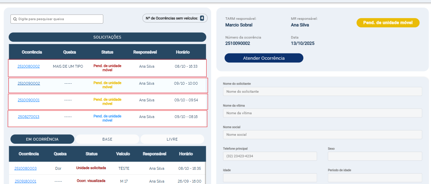
Task: Focus the Nome da vítima field
Action: (x=322, y=113)
